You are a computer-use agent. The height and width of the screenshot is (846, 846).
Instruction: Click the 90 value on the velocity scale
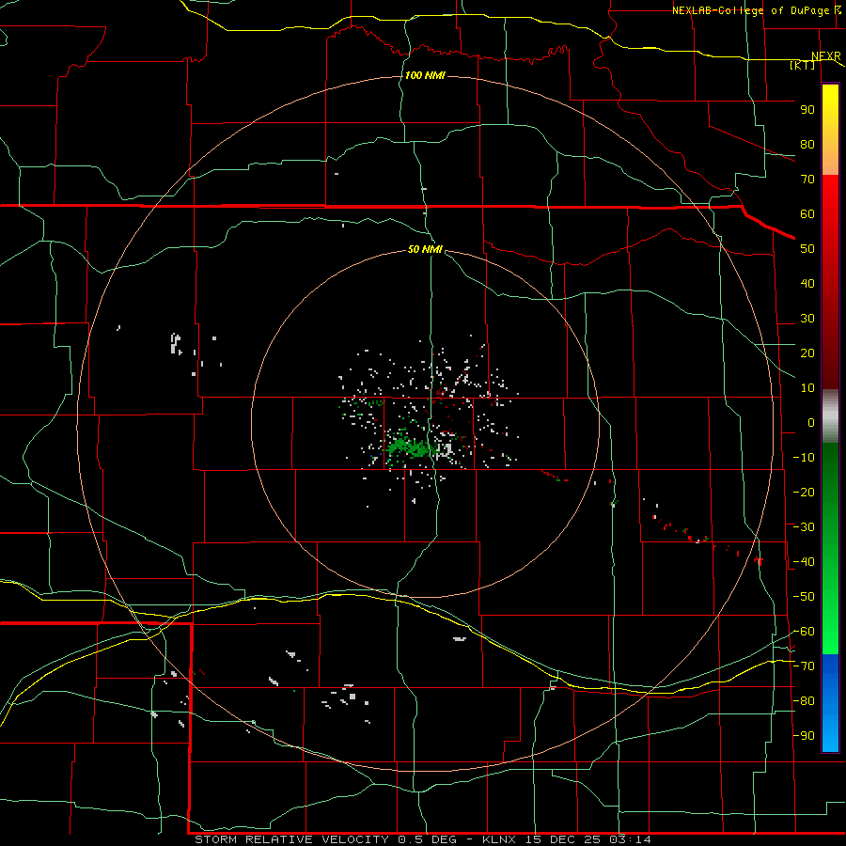click(x=807, y=110)
